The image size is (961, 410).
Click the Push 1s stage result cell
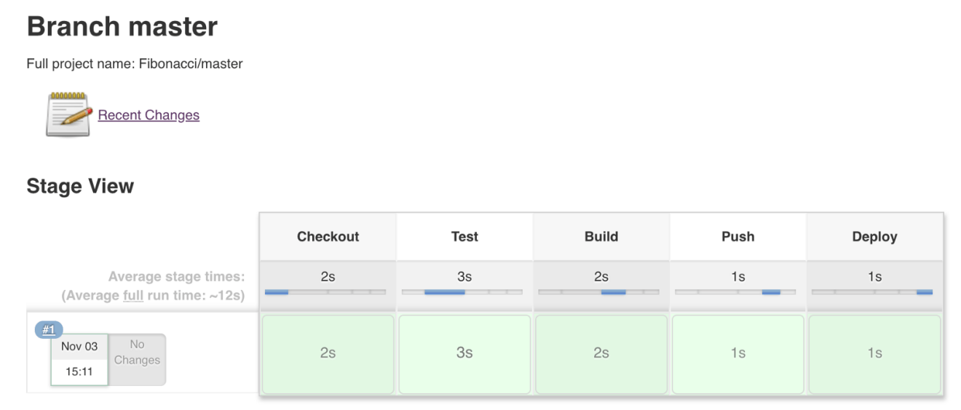coord(737,354)
